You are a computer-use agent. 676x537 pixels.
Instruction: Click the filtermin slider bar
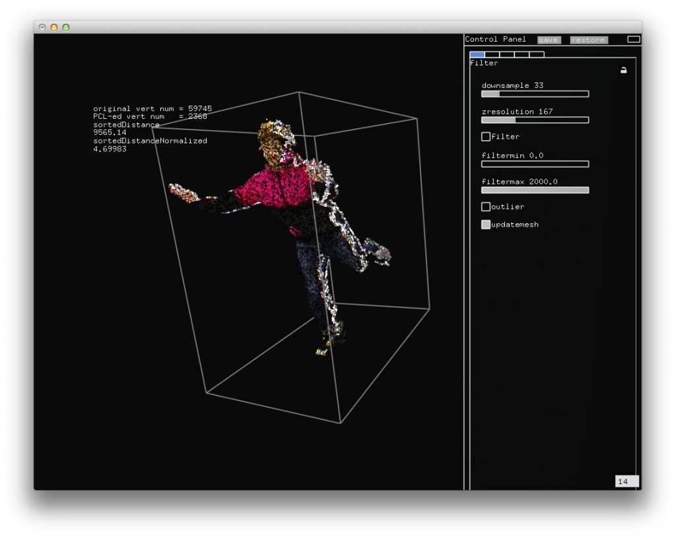pyautogui.click(x=535, y=164)
